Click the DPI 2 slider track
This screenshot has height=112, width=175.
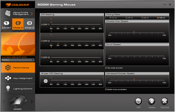76,41
